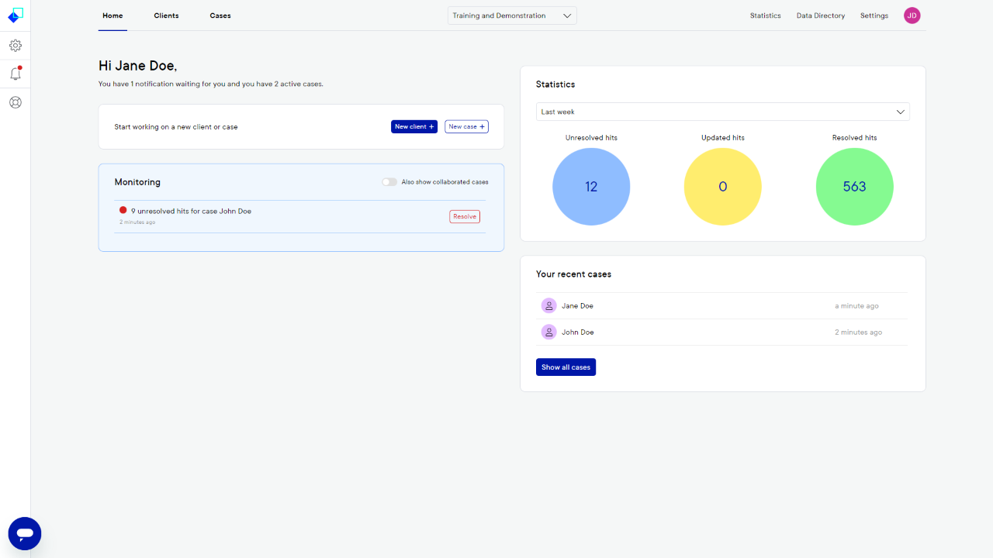Click the red unresolved hit indicator dot
Screen dimensions: 993x558
coord(123,209)
